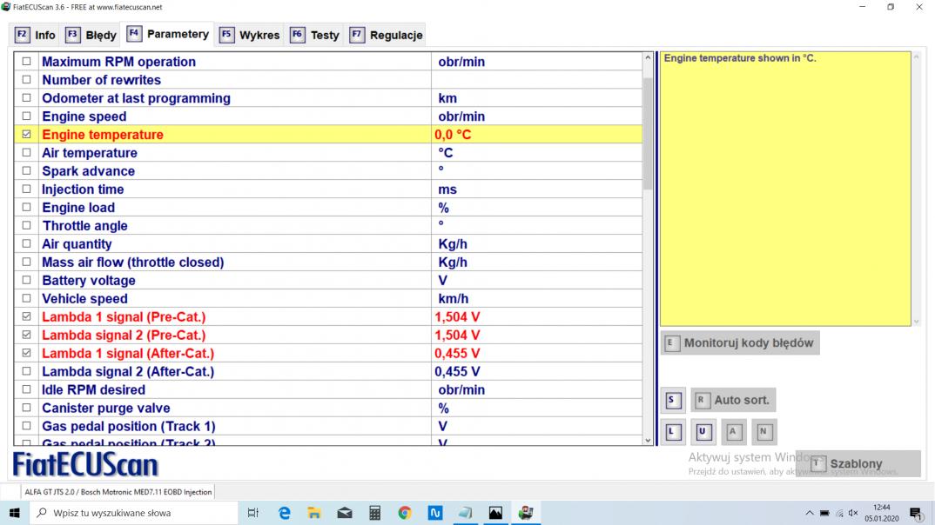The image size is (935, 525).
Task: Switch to the Regulacje tab
Action: (x=386, y=35)
